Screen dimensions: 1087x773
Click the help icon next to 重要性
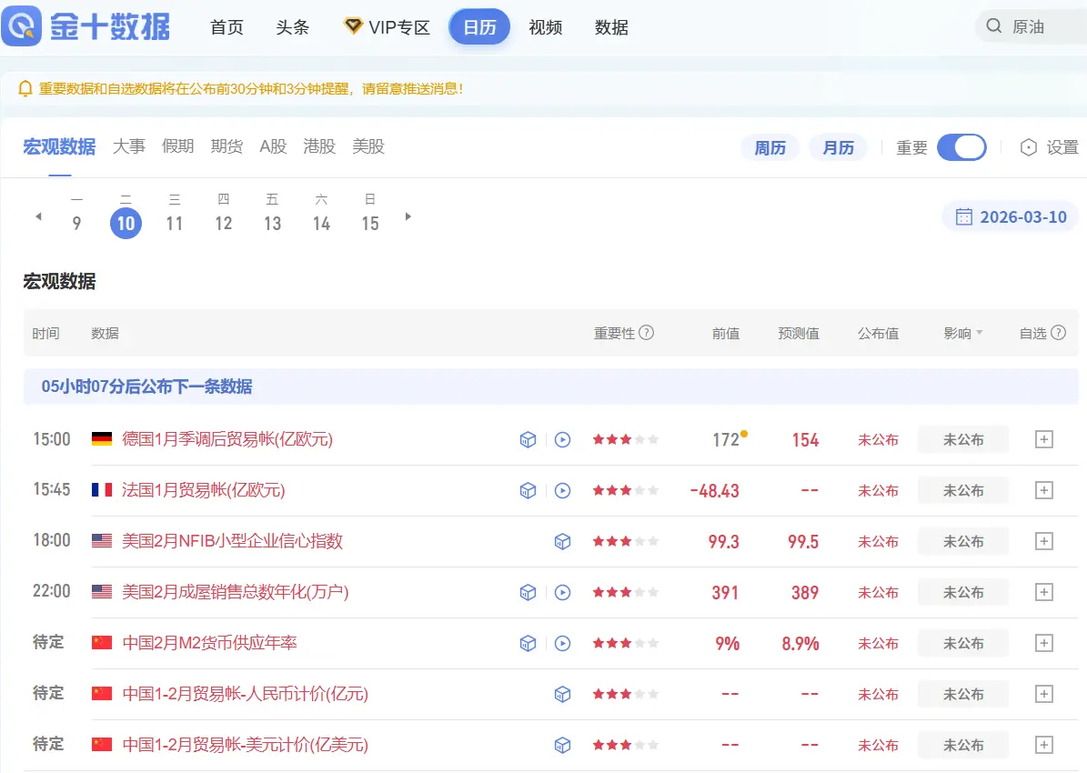(x=647, y=333)
